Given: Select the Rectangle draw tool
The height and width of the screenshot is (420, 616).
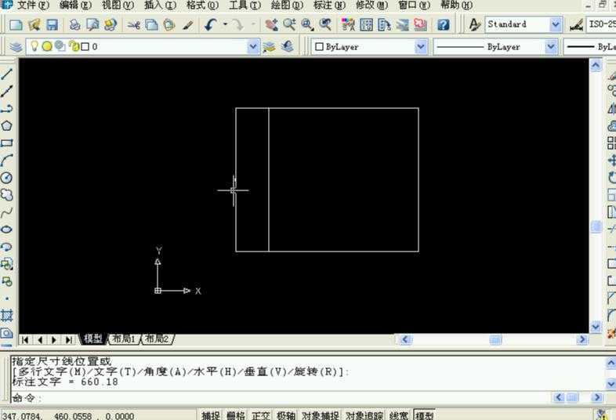Looking at the screenshot, I should (7, 143).
